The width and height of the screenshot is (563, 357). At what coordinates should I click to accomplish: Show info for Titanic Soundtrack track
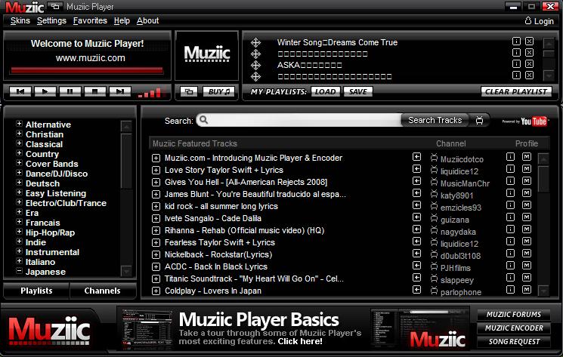click(x=510, y=278)
